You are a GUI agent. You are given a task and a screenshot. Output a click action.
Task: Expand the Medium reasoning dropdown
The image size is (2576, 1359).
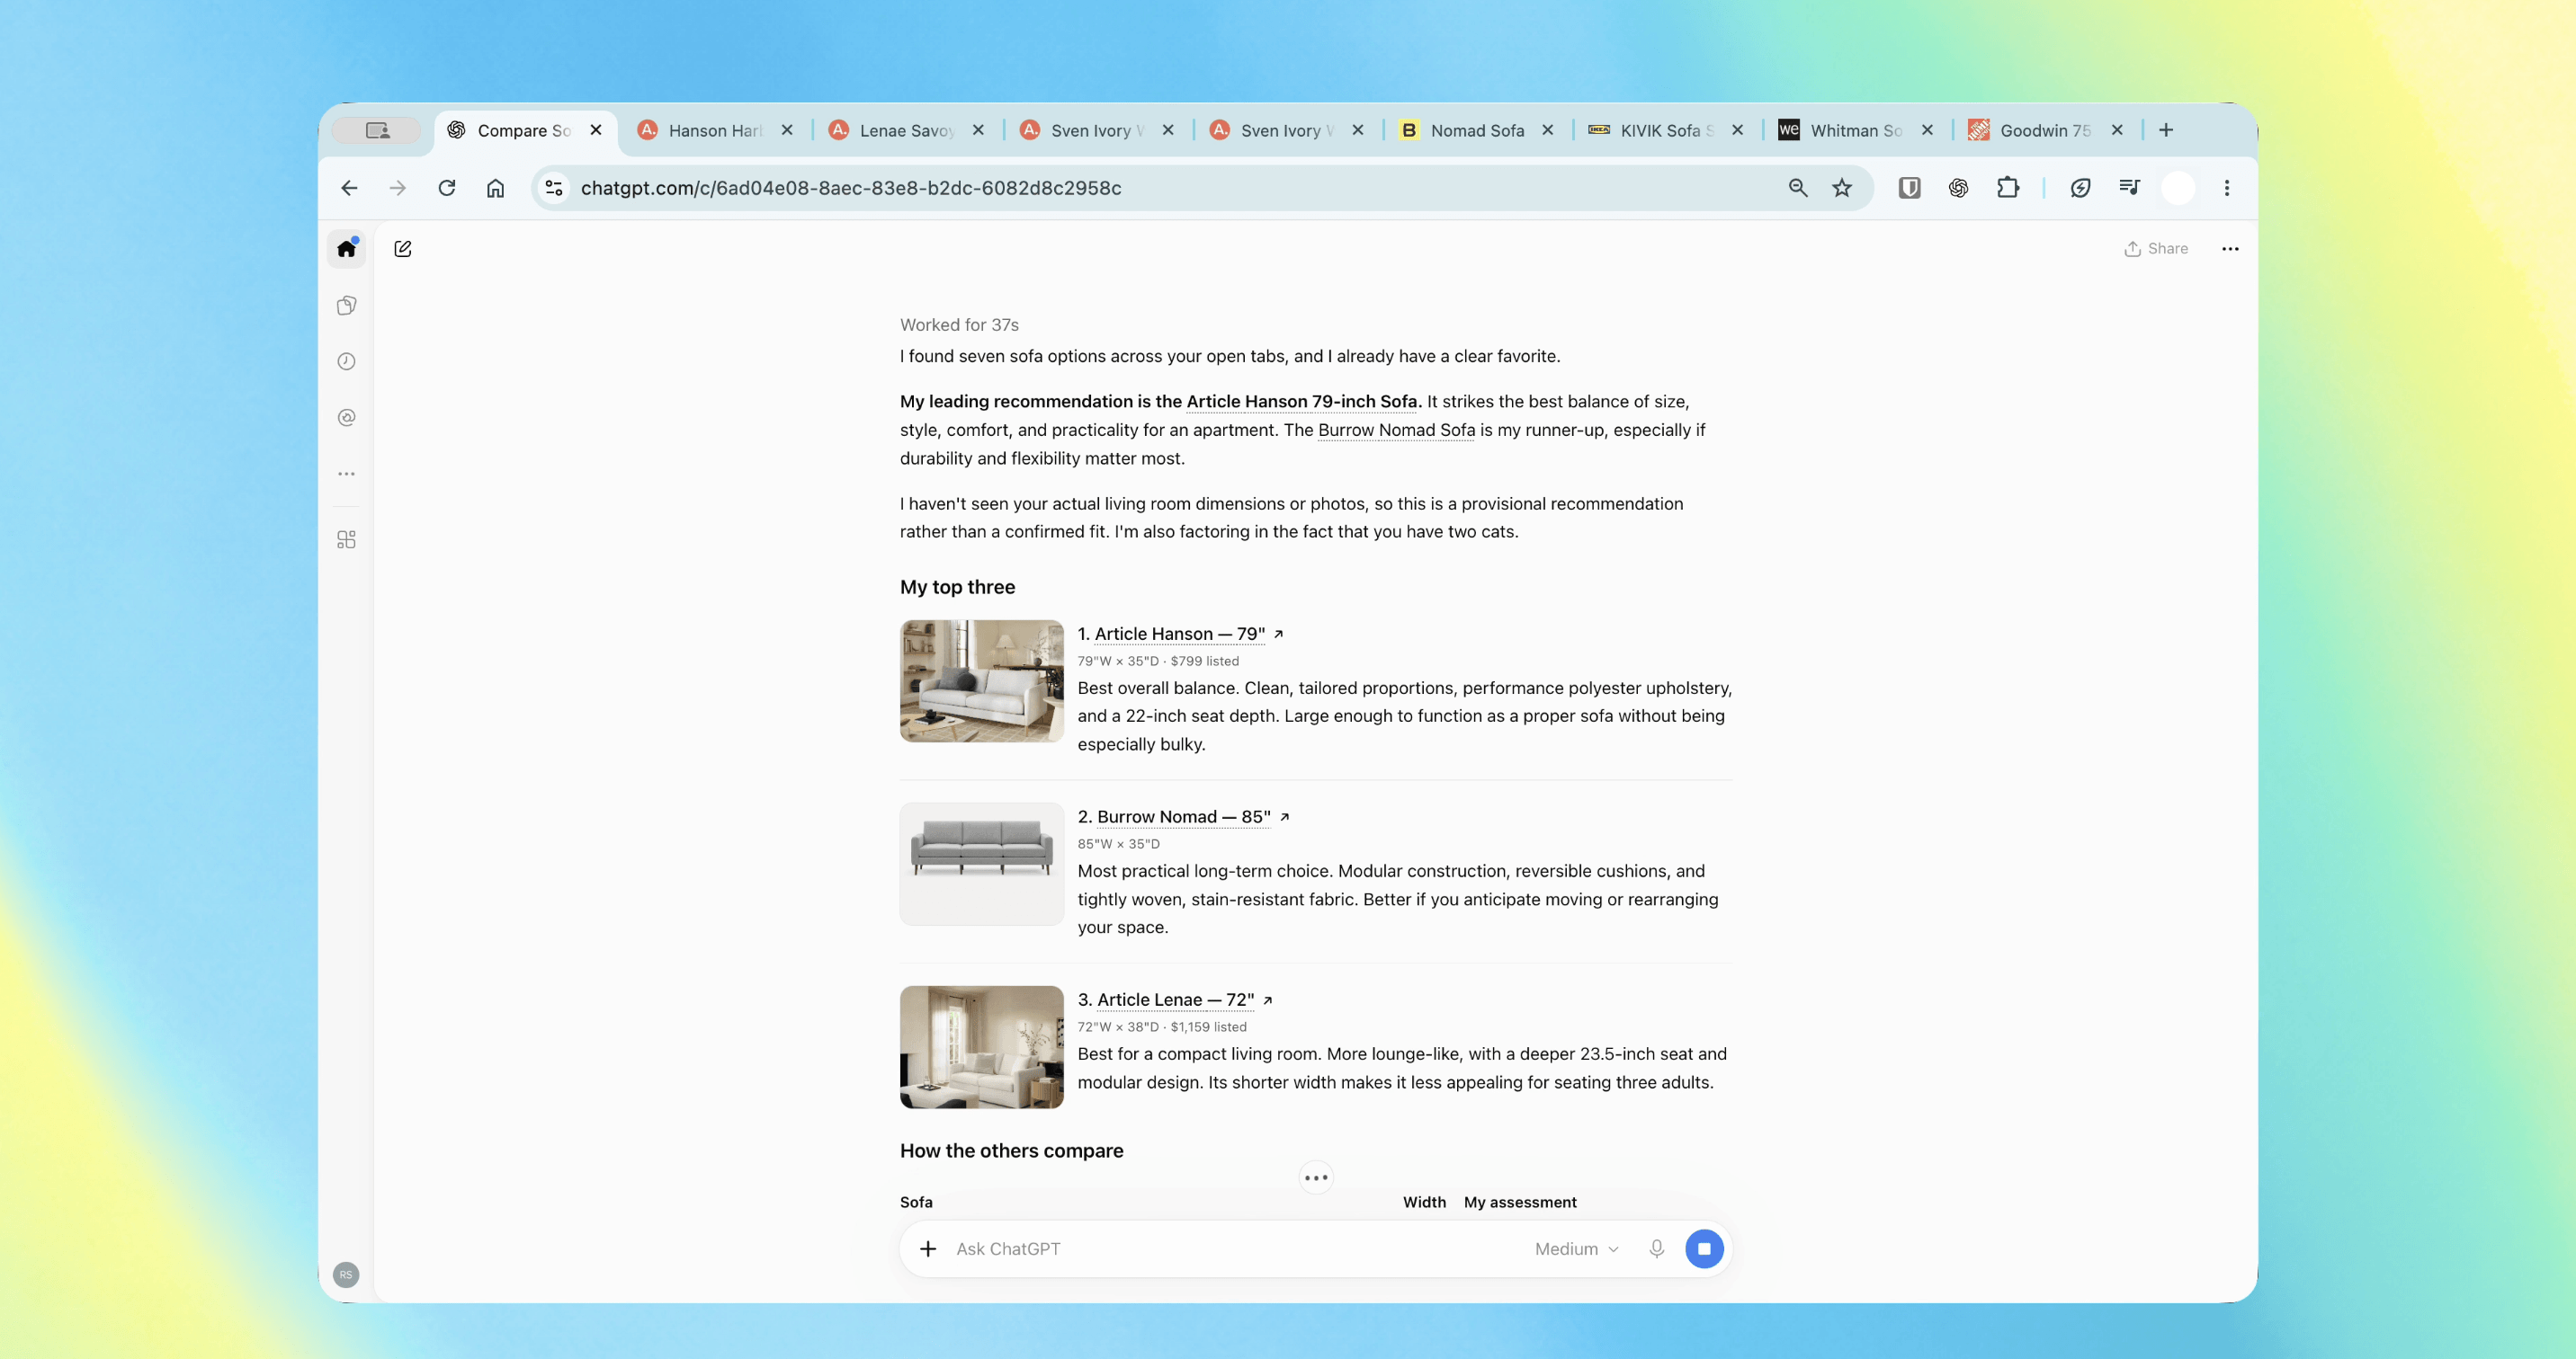(1576, 1249)
